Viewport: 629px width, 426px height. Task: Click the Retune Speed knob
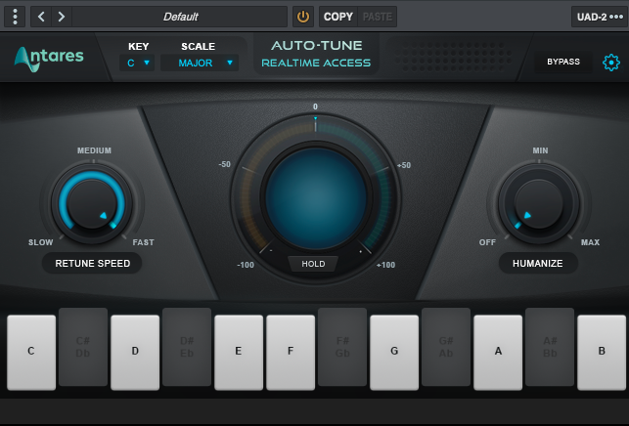click(92, 203)
